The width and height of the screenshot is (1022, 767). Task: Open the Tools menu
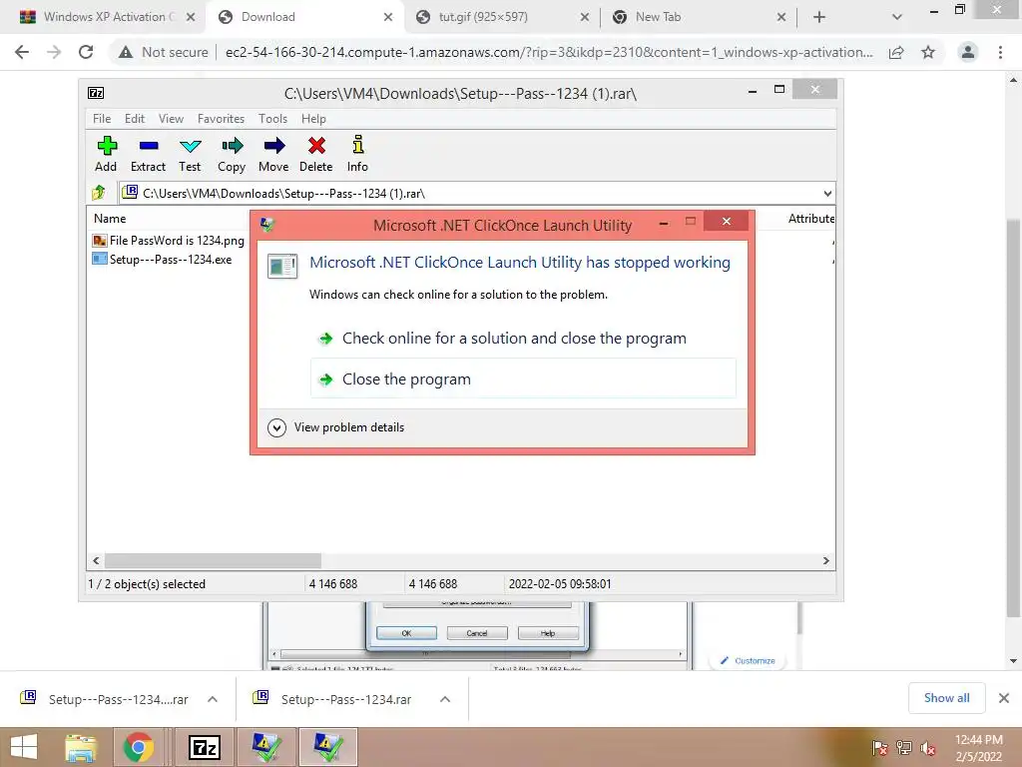272,119
